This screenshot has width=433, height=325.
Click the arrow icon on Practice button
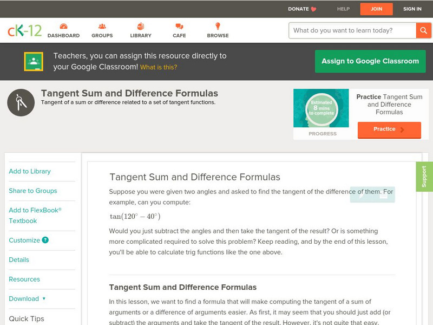point(402,129)
